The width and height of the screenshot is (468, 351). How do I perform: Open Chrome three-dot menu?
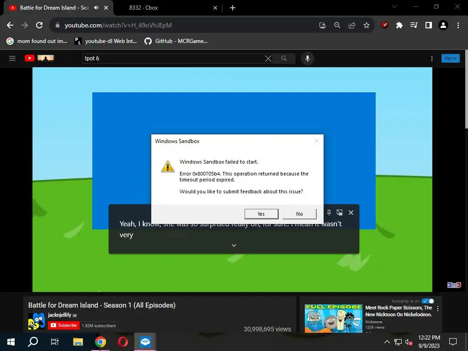tap(458, 26)
